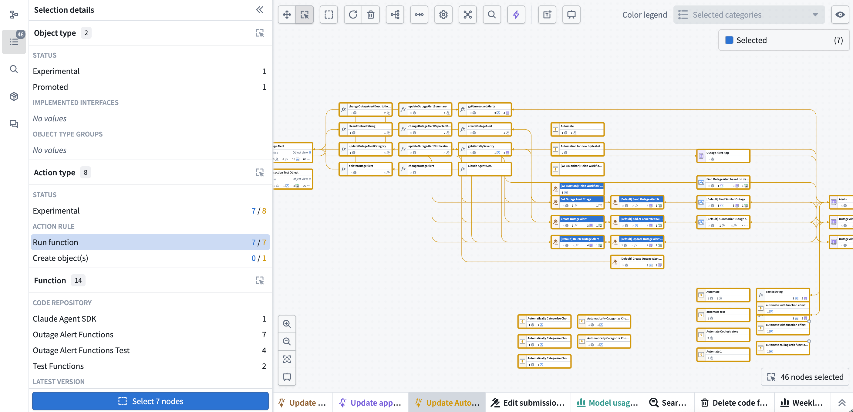Open the comments icon in left sidebar
This screenshot has width=853, height=412.
point(14,124)
